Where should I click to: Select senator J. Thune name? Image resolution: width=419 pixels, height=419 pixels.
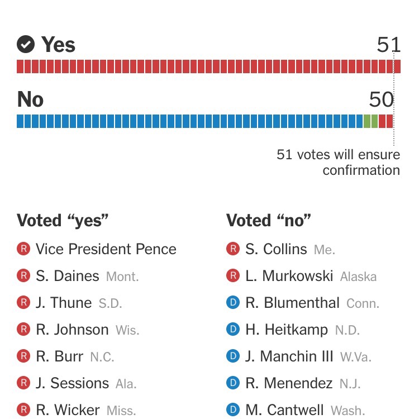point(64,303)
